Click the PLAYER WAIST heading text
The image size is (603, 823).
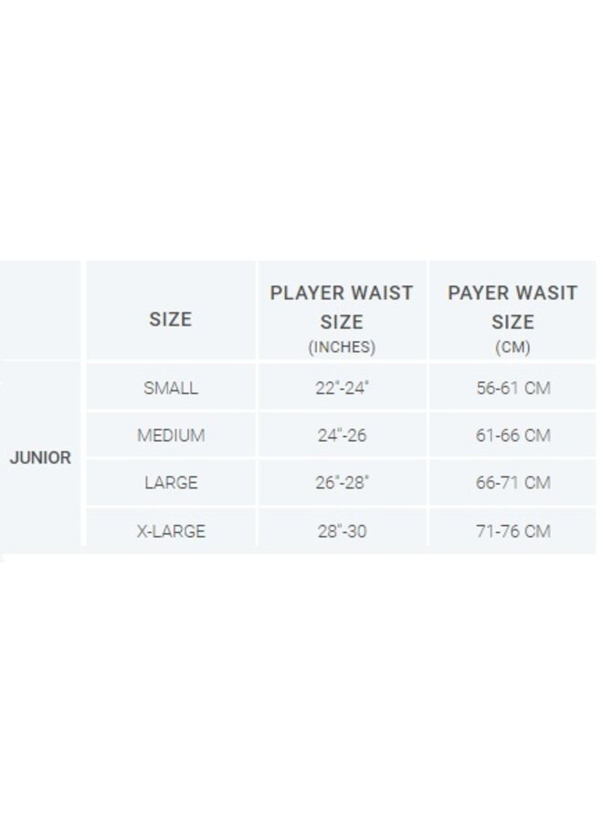pyautogui.click(x=342, y=294)
